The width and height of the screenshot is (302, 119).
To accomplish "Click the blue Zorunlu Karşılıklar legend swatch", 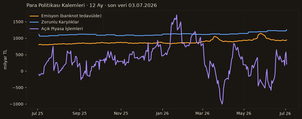I will [x=34, y=22].
